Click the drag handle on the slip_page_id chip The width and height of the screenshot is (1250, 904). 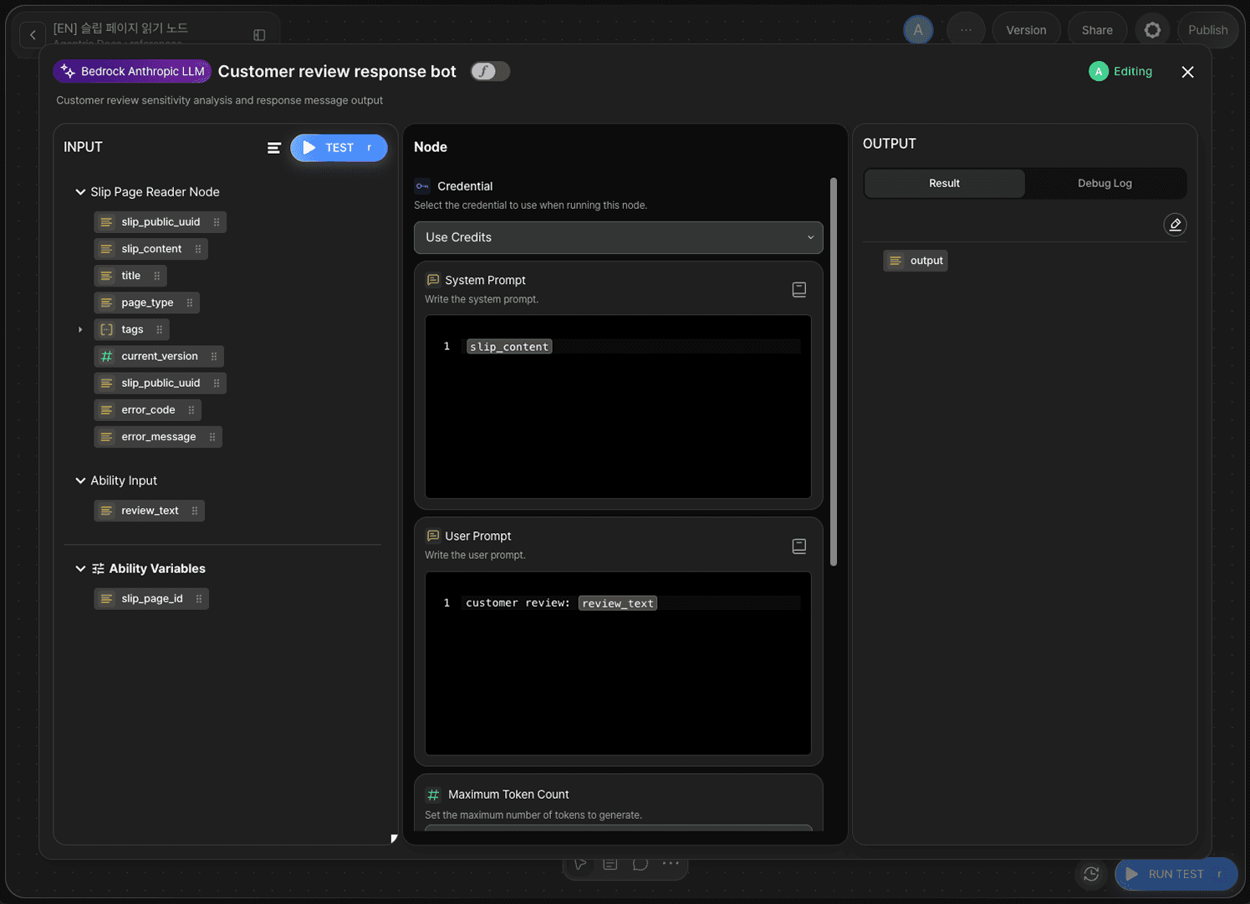coord(199,598)
